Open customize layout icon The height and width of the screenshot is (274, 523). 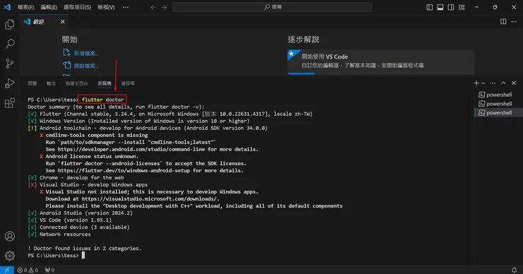tap(462, 7)
